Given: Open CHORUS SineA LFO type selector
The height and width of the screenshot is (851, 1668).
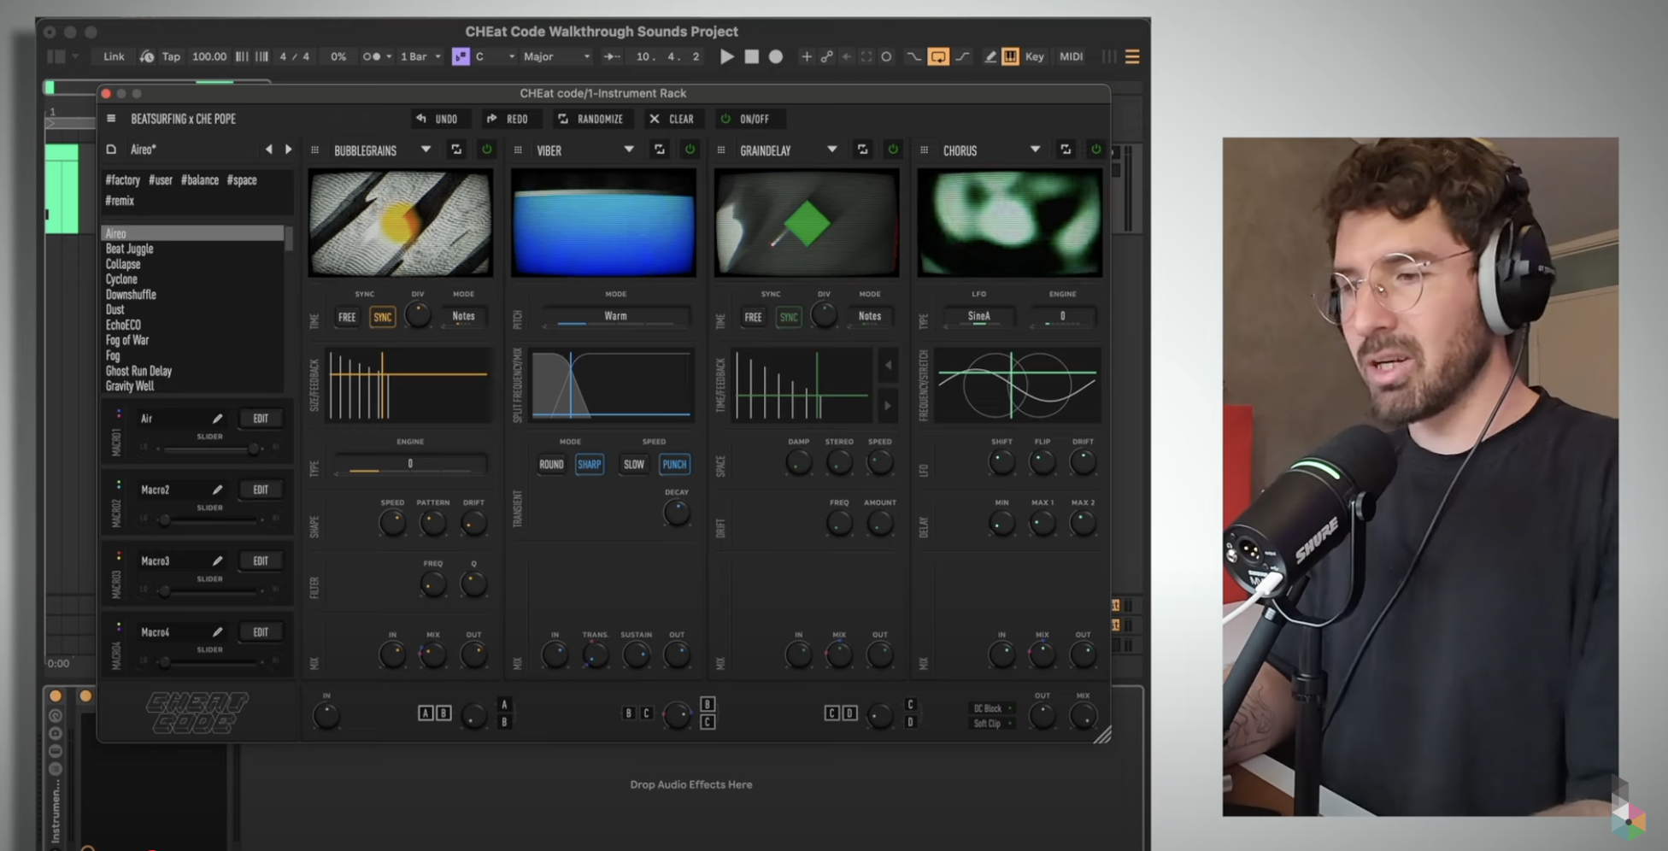Looking at the screenshot, I should pyautogui.click(x=979, y=317).
